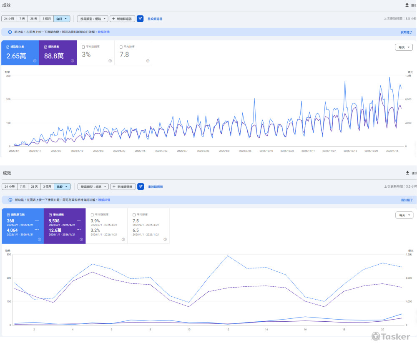Click the export download icon in the bottom panel
The width and height of the screenshot is (417, 345).
(407, 173)
